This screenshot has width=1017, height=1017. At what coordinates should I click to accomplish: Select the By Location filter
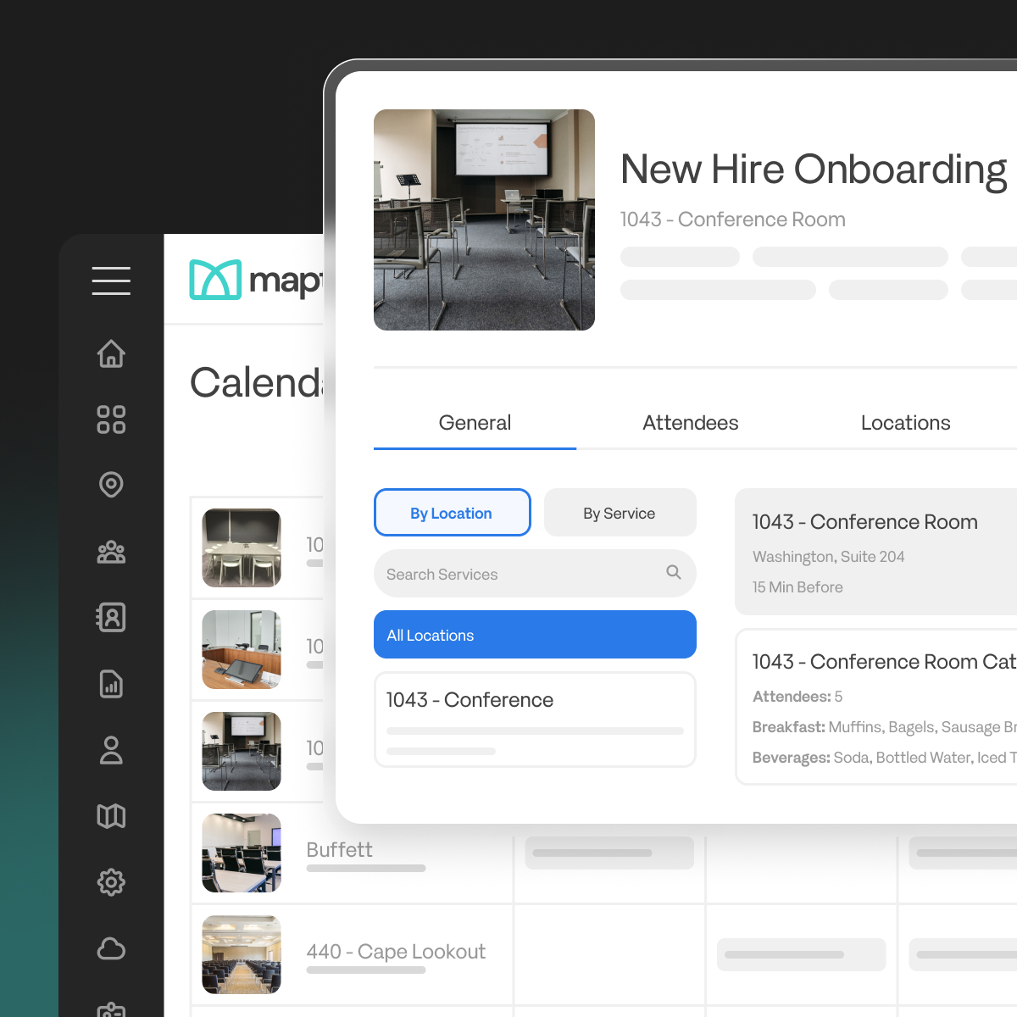[452, 513]
